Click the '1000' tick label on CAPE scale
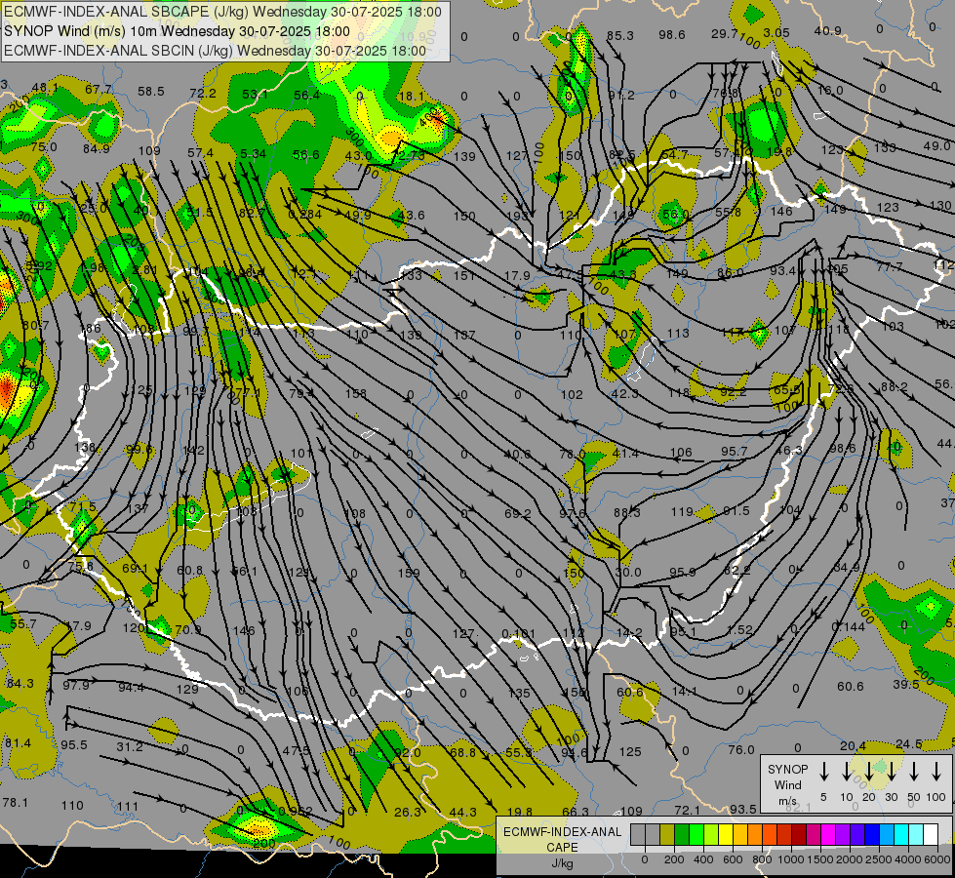This screenshot has height=878, width=955. coord(791,859)
